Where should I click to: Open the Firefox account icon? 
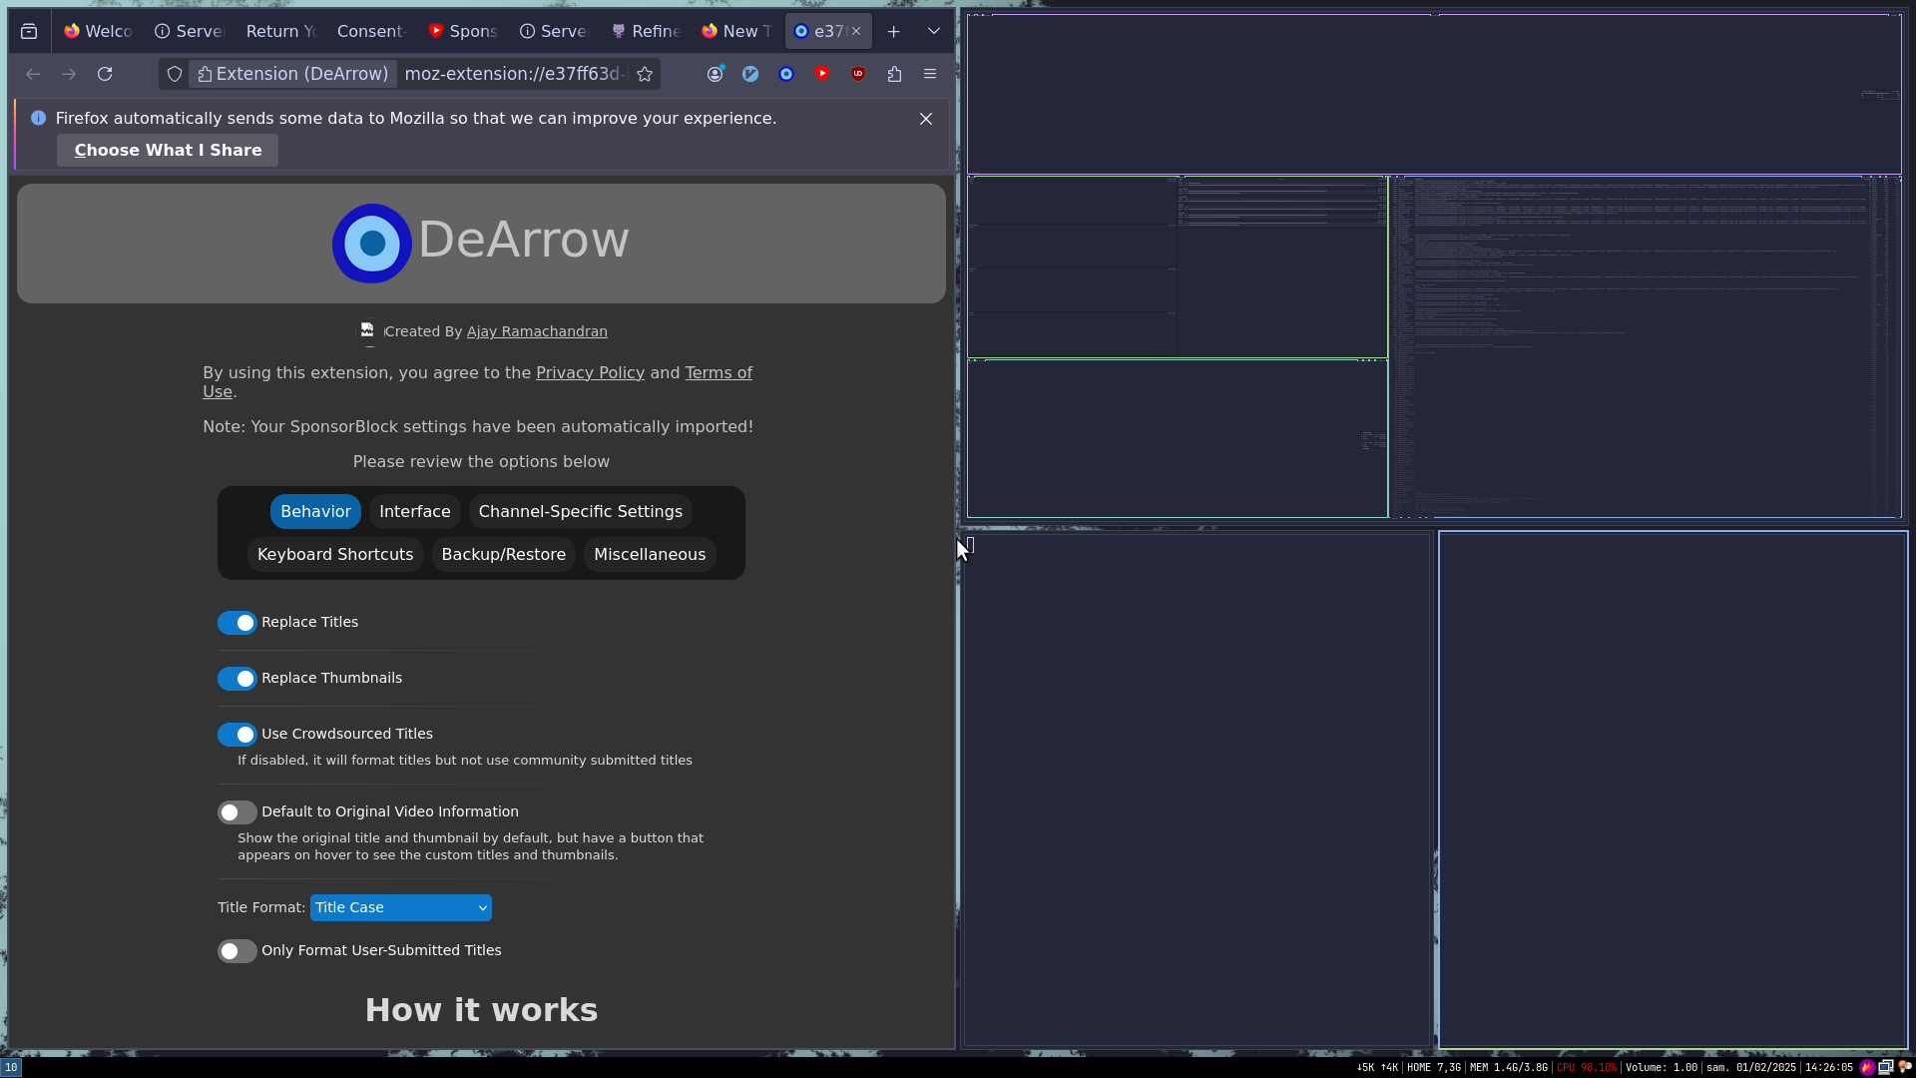point(715,74)
